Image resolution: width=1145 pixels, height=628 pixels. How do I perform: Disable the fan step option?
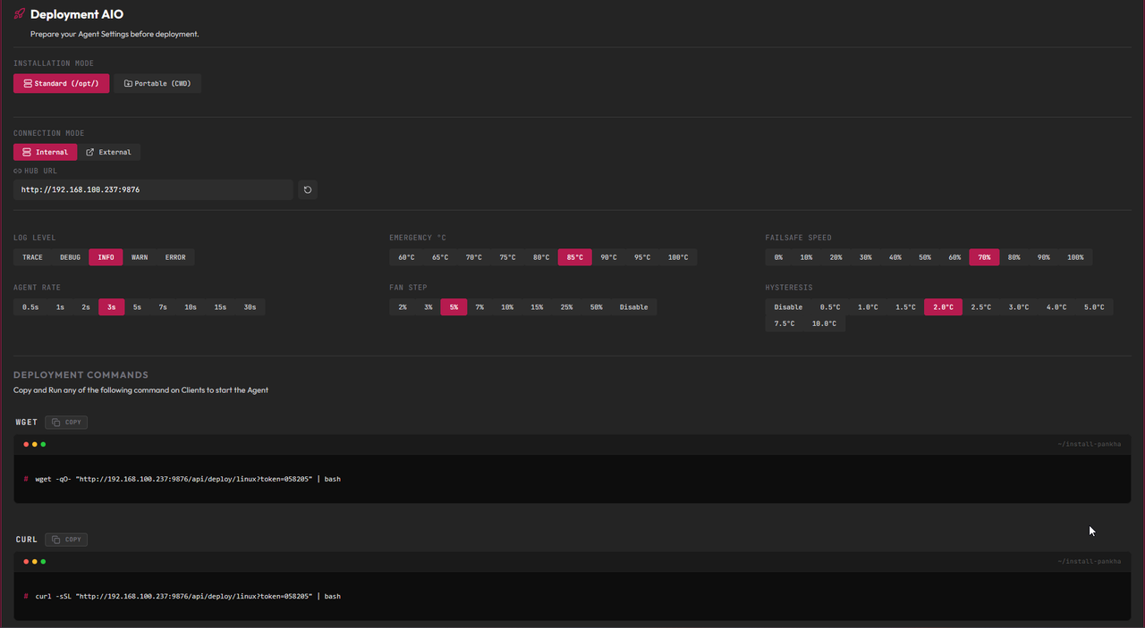pyautogui.click(x=633, y=307)
